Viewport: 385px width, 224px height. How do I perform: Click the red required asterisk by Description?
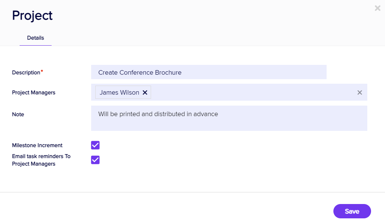[x=42, y=71]
